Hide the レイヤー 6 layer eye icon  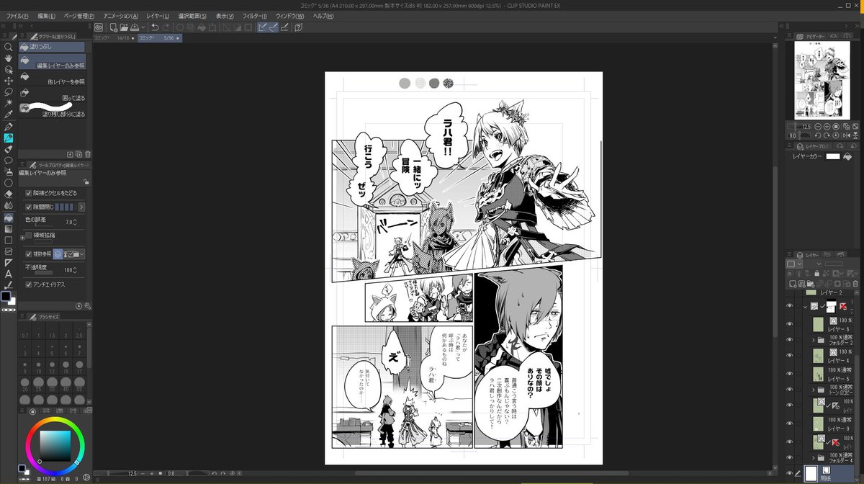(x=790, y=323)
